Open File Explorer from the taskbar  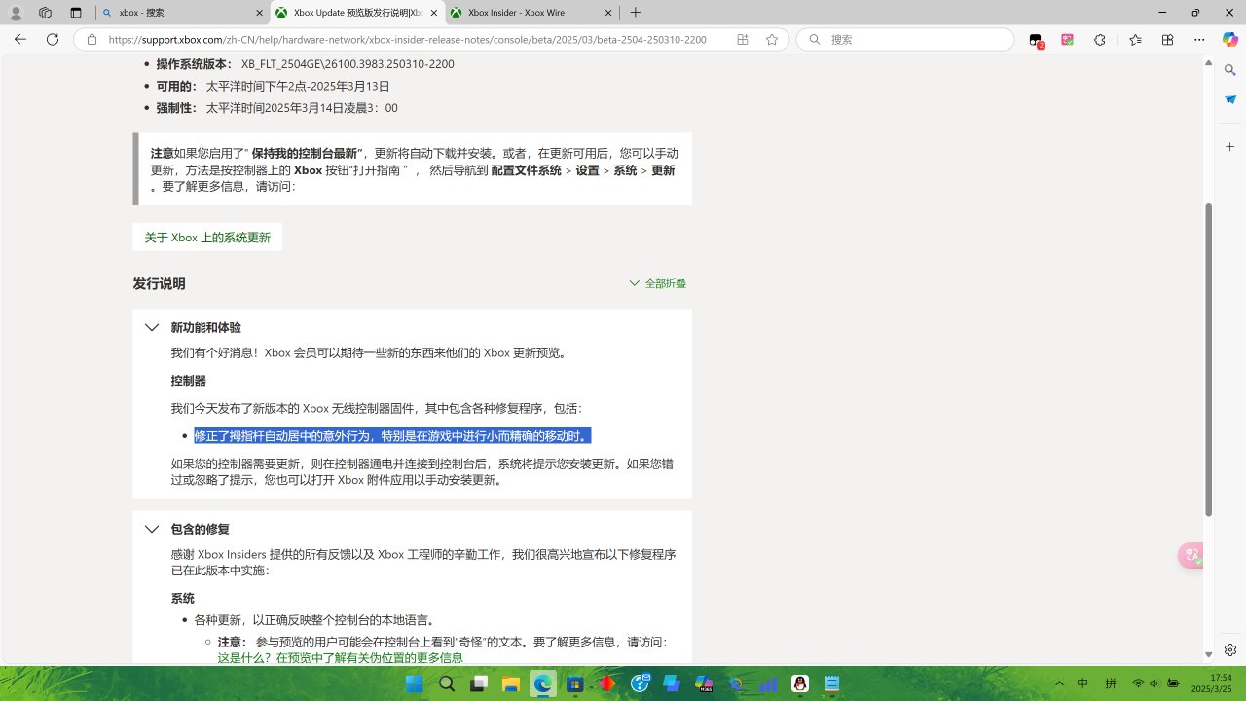(x=510, y=683)
